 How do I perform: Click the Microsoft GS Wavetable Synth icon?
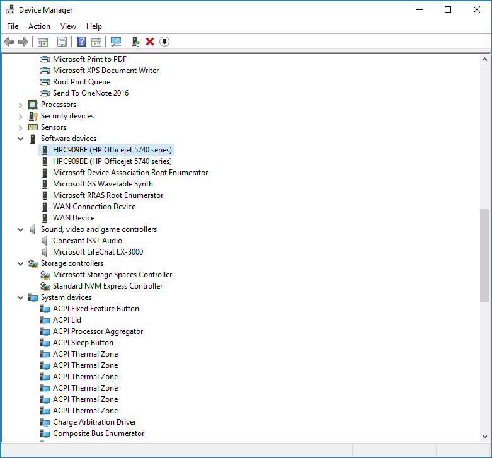tap(45, 184)
